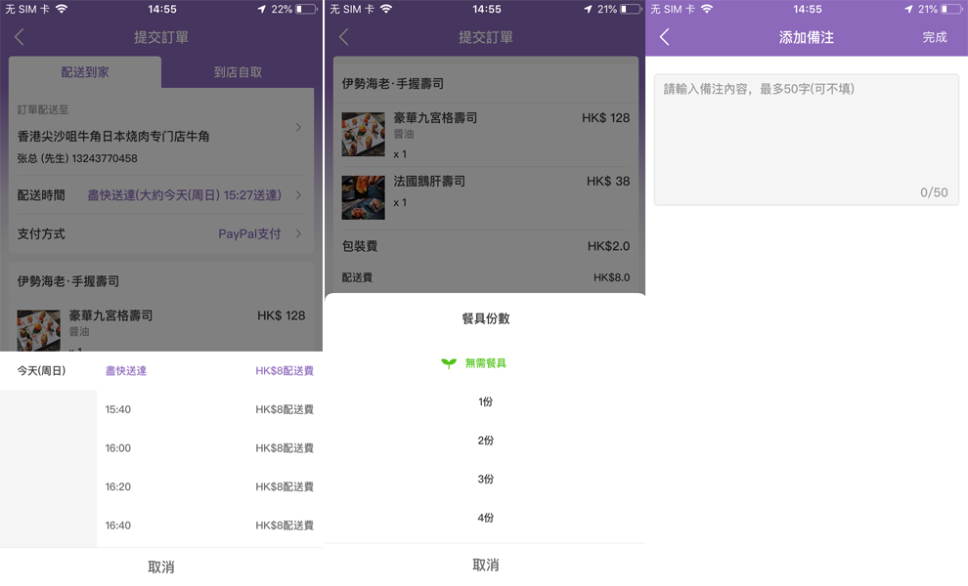Image resolution: width=968 pixels, height=586 pixels.
Task: Tap 配送費 HK$8.0 row
Action: 485,277
